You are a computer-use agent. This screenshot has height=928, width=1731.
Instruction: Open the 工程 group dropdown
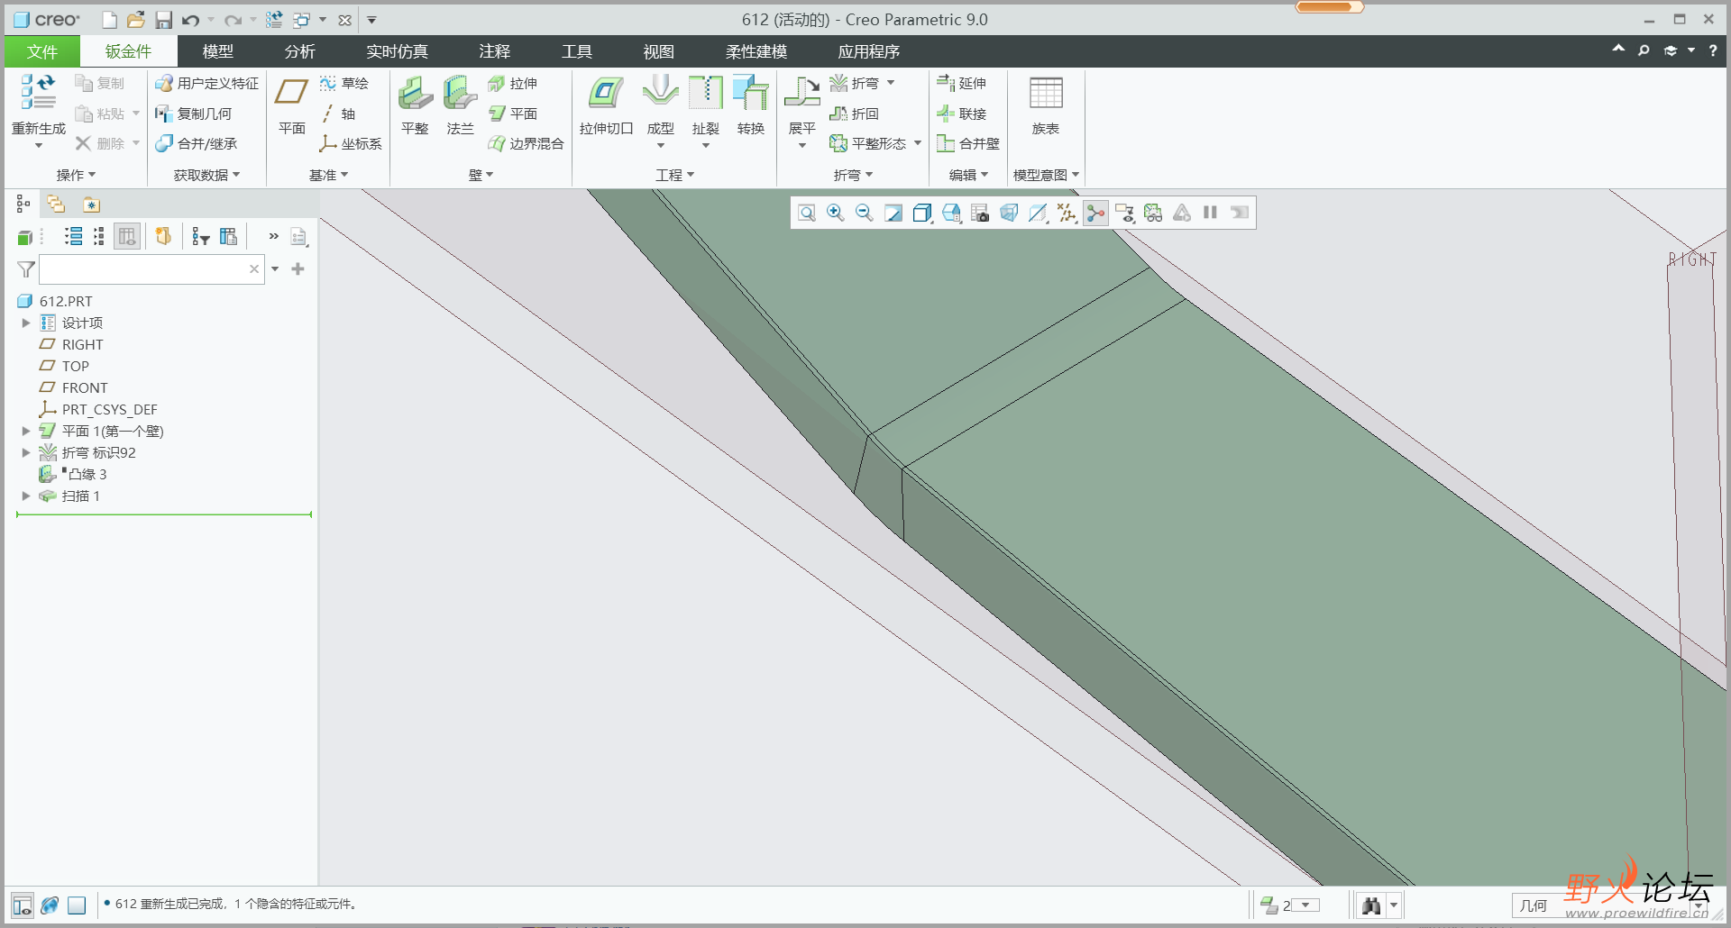(x=674, y=175)
